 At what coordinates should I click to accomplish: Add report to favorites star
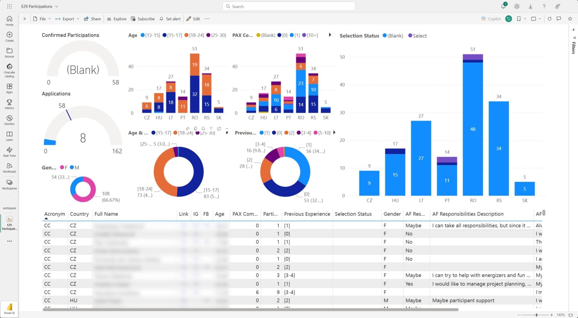pos(570,19)
